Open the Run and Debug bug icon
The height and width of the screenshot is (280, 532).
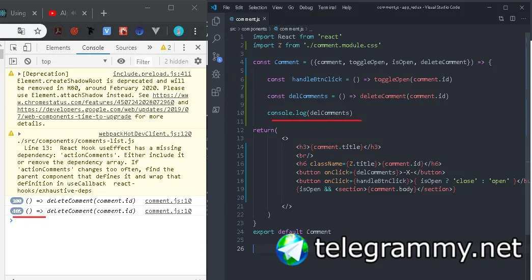tap(216, 74)
